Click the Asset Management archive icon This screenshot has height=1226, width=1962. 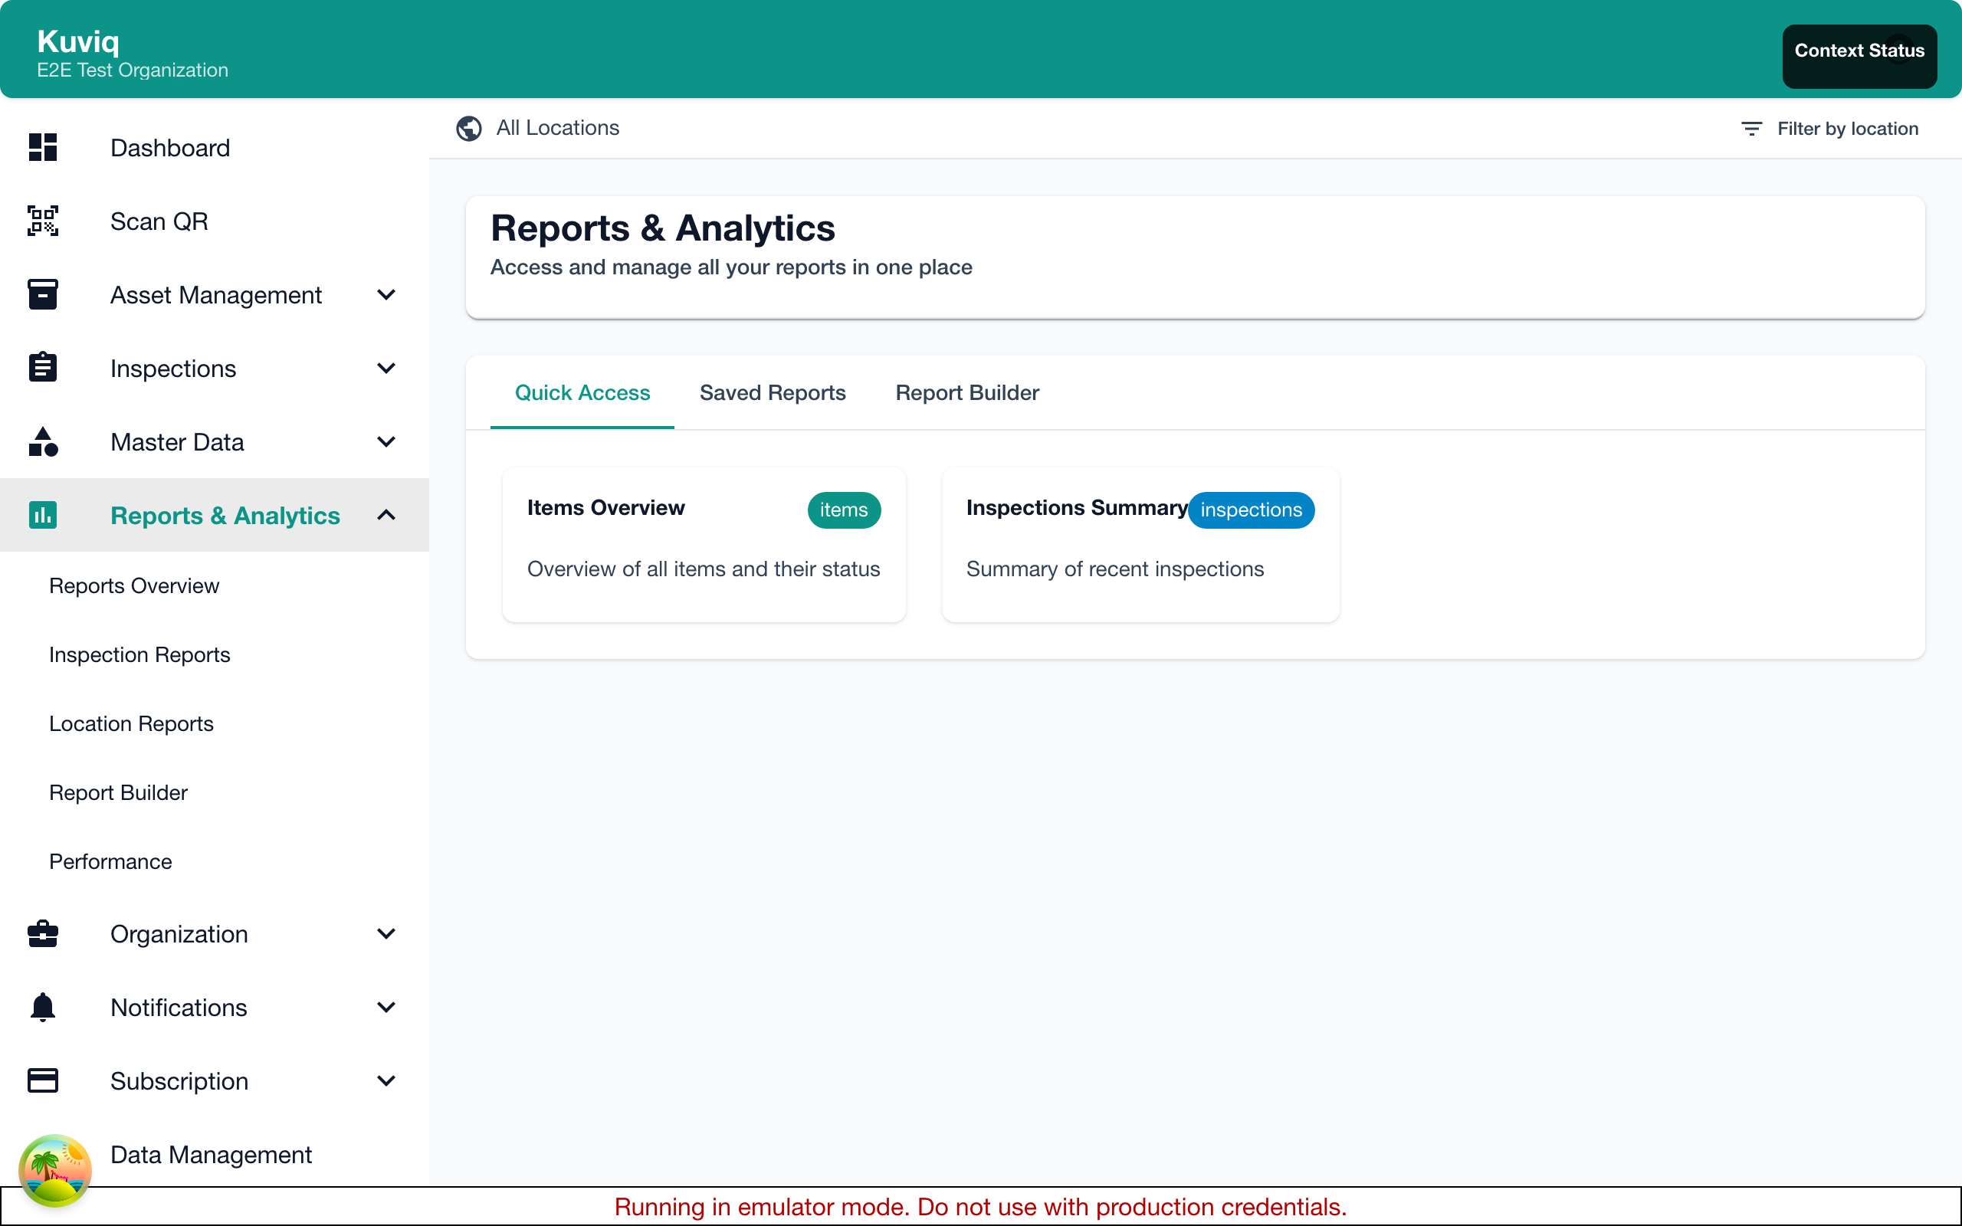(42, 294)
